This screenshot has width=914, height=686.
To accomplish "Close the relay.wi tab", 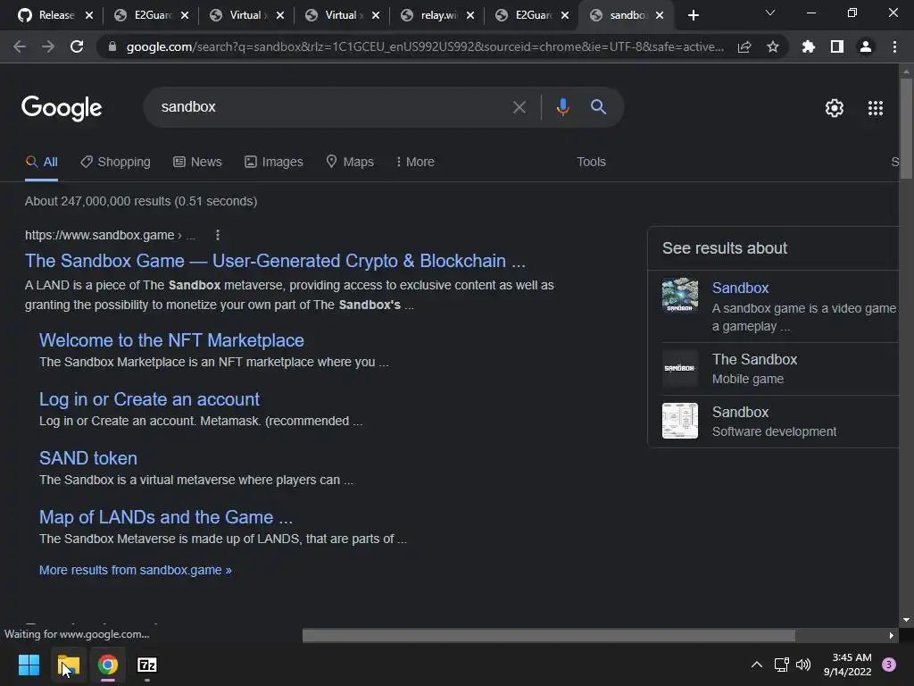I will coord(470,16).
